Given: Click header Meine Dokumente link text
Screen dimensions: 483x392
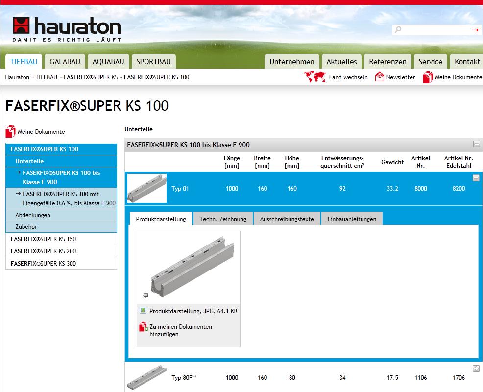Looking at the screenshot, I should (459, 77).
